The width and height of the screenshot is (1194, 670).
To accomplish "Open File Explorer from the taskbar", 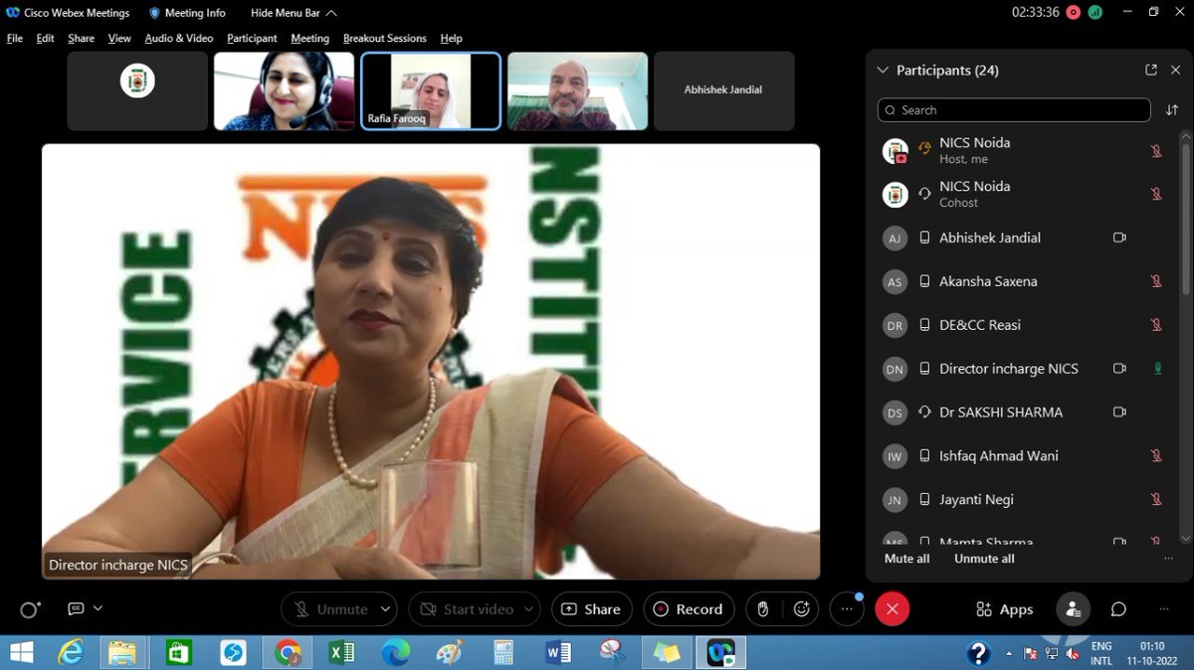I will [x=123, y=652].
